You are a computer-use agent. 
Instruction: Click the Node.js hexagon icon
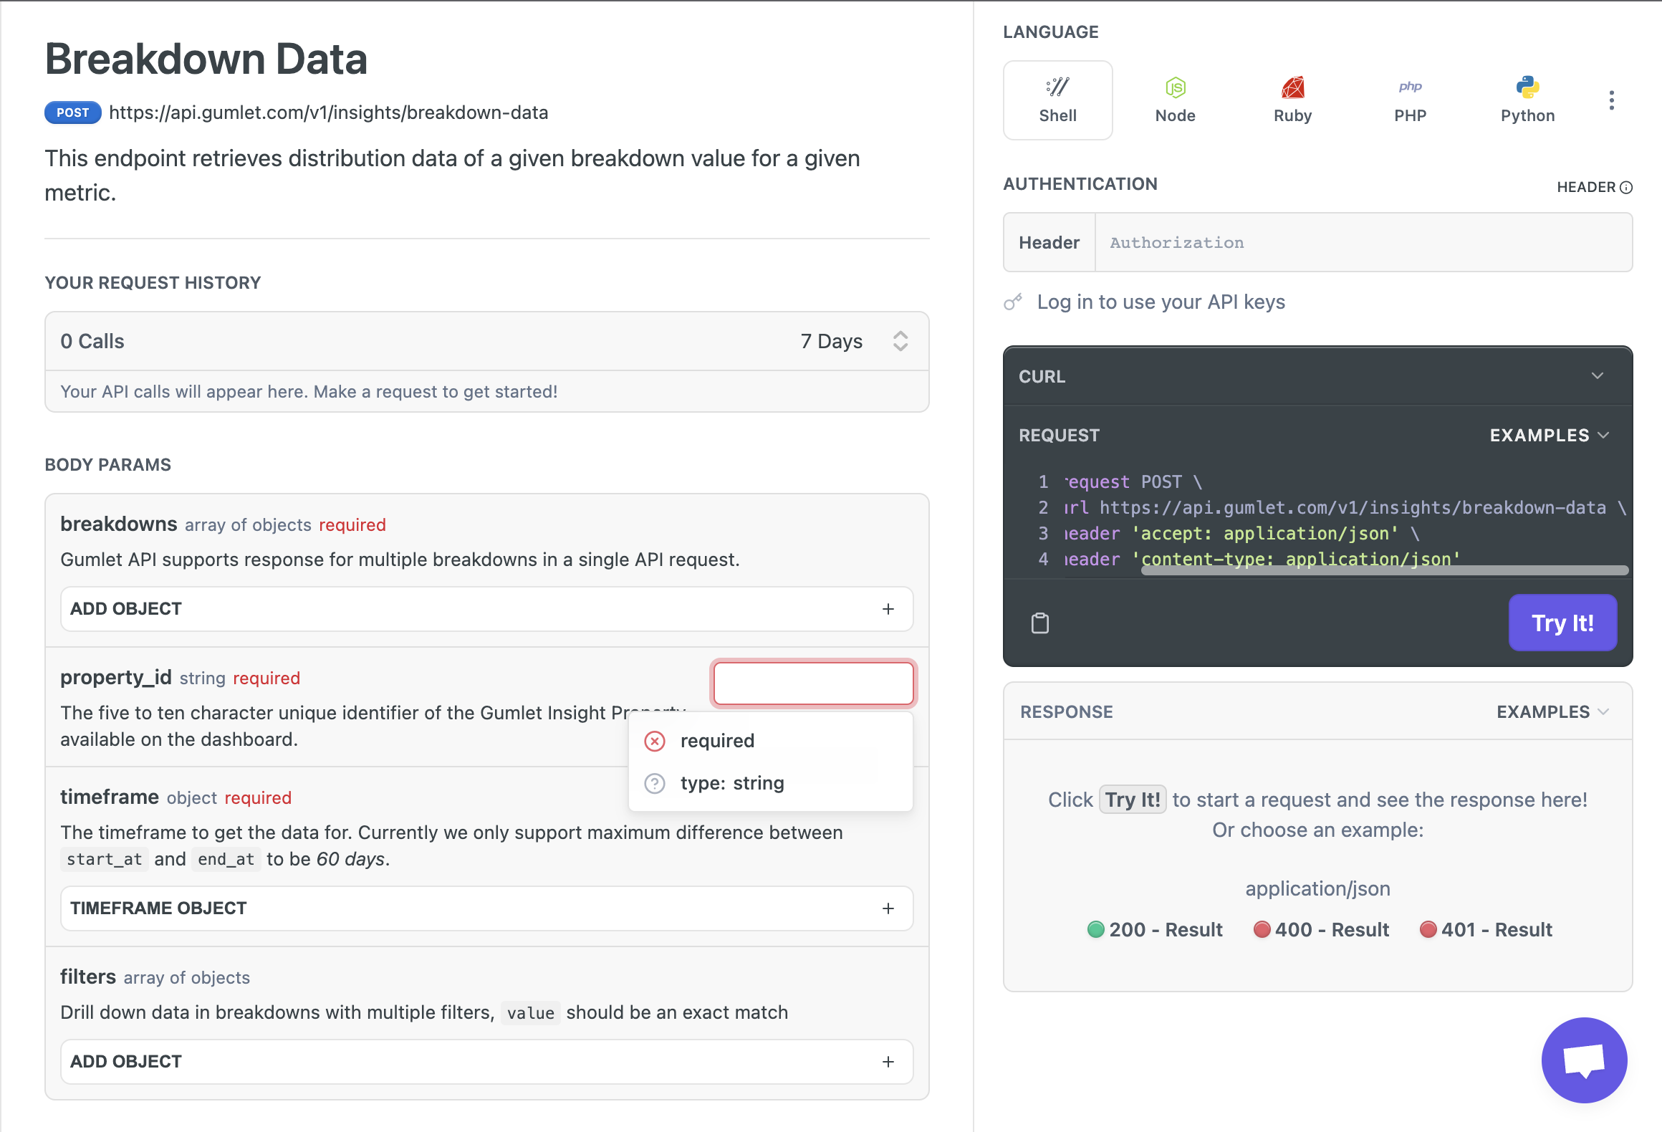click(1175, 87)
